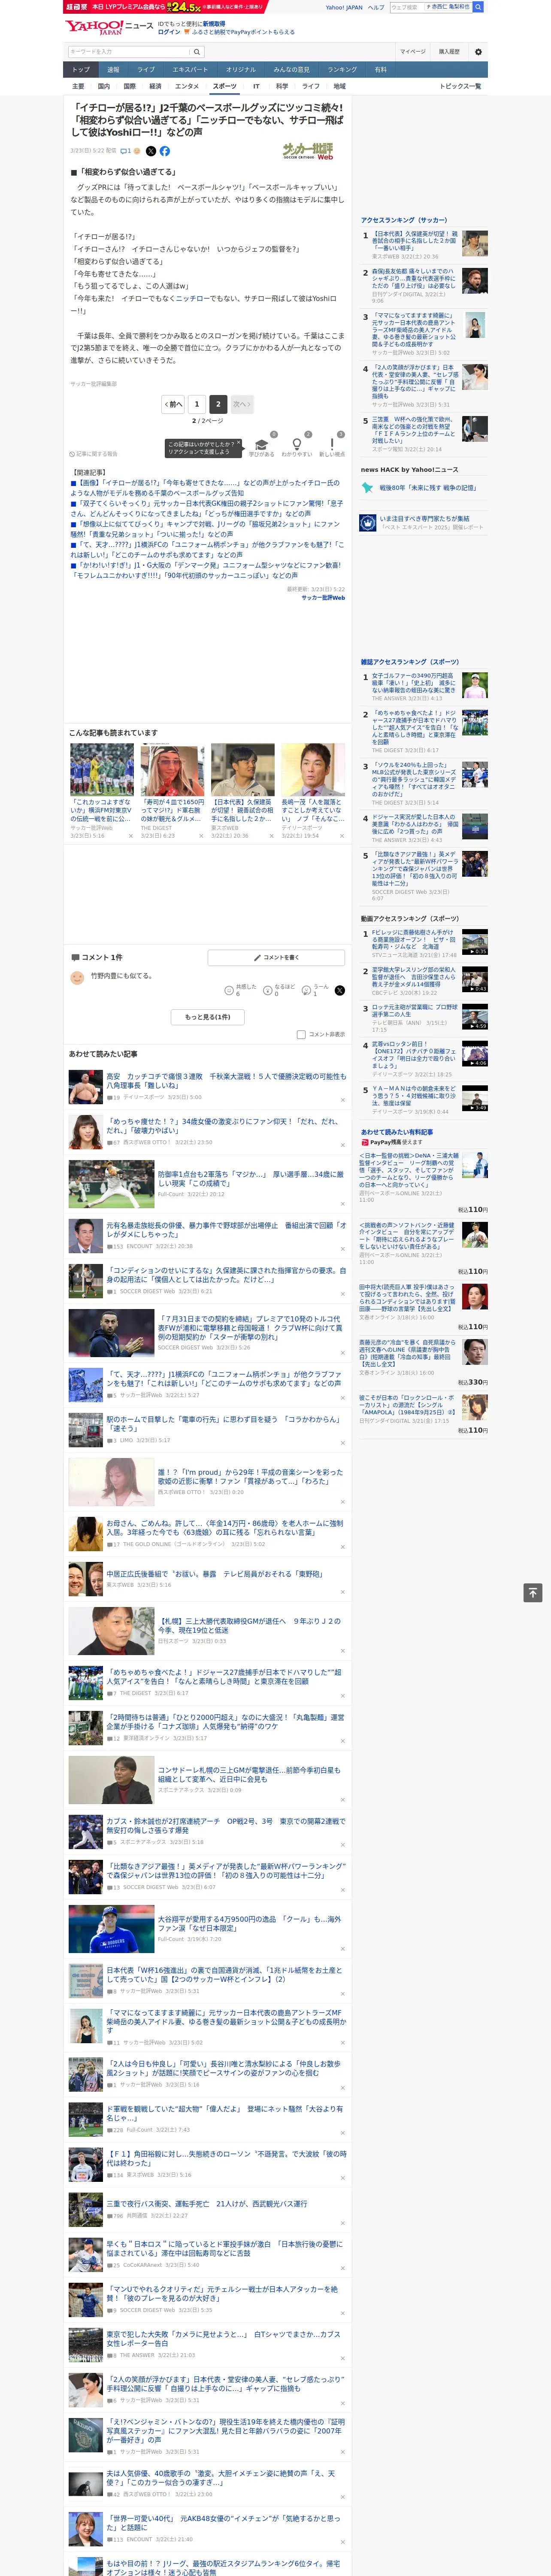Open the ランキング navigation tab

tap(342, 70)
